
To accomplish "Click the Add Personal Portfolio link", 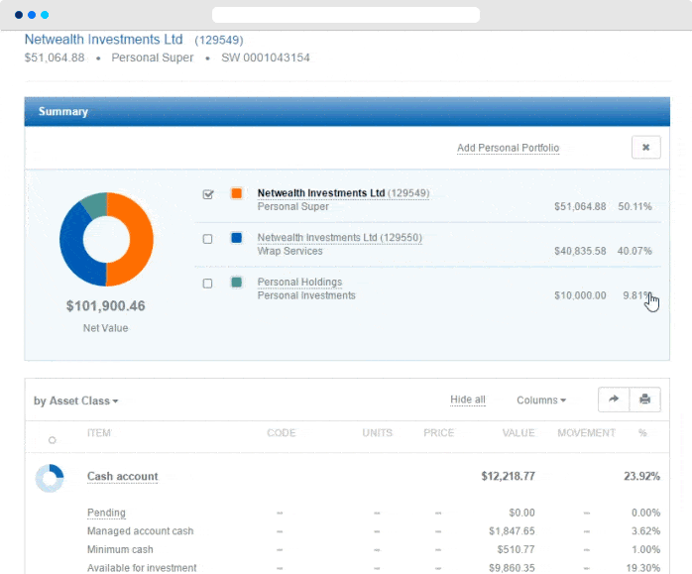I will pyautogui.click(x=508, y=149).
